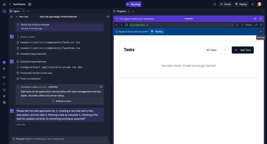The width and height of the screenshot is (267, 144).
Task: Open files panel icon in left sidebar
Action: click(4, 11)
